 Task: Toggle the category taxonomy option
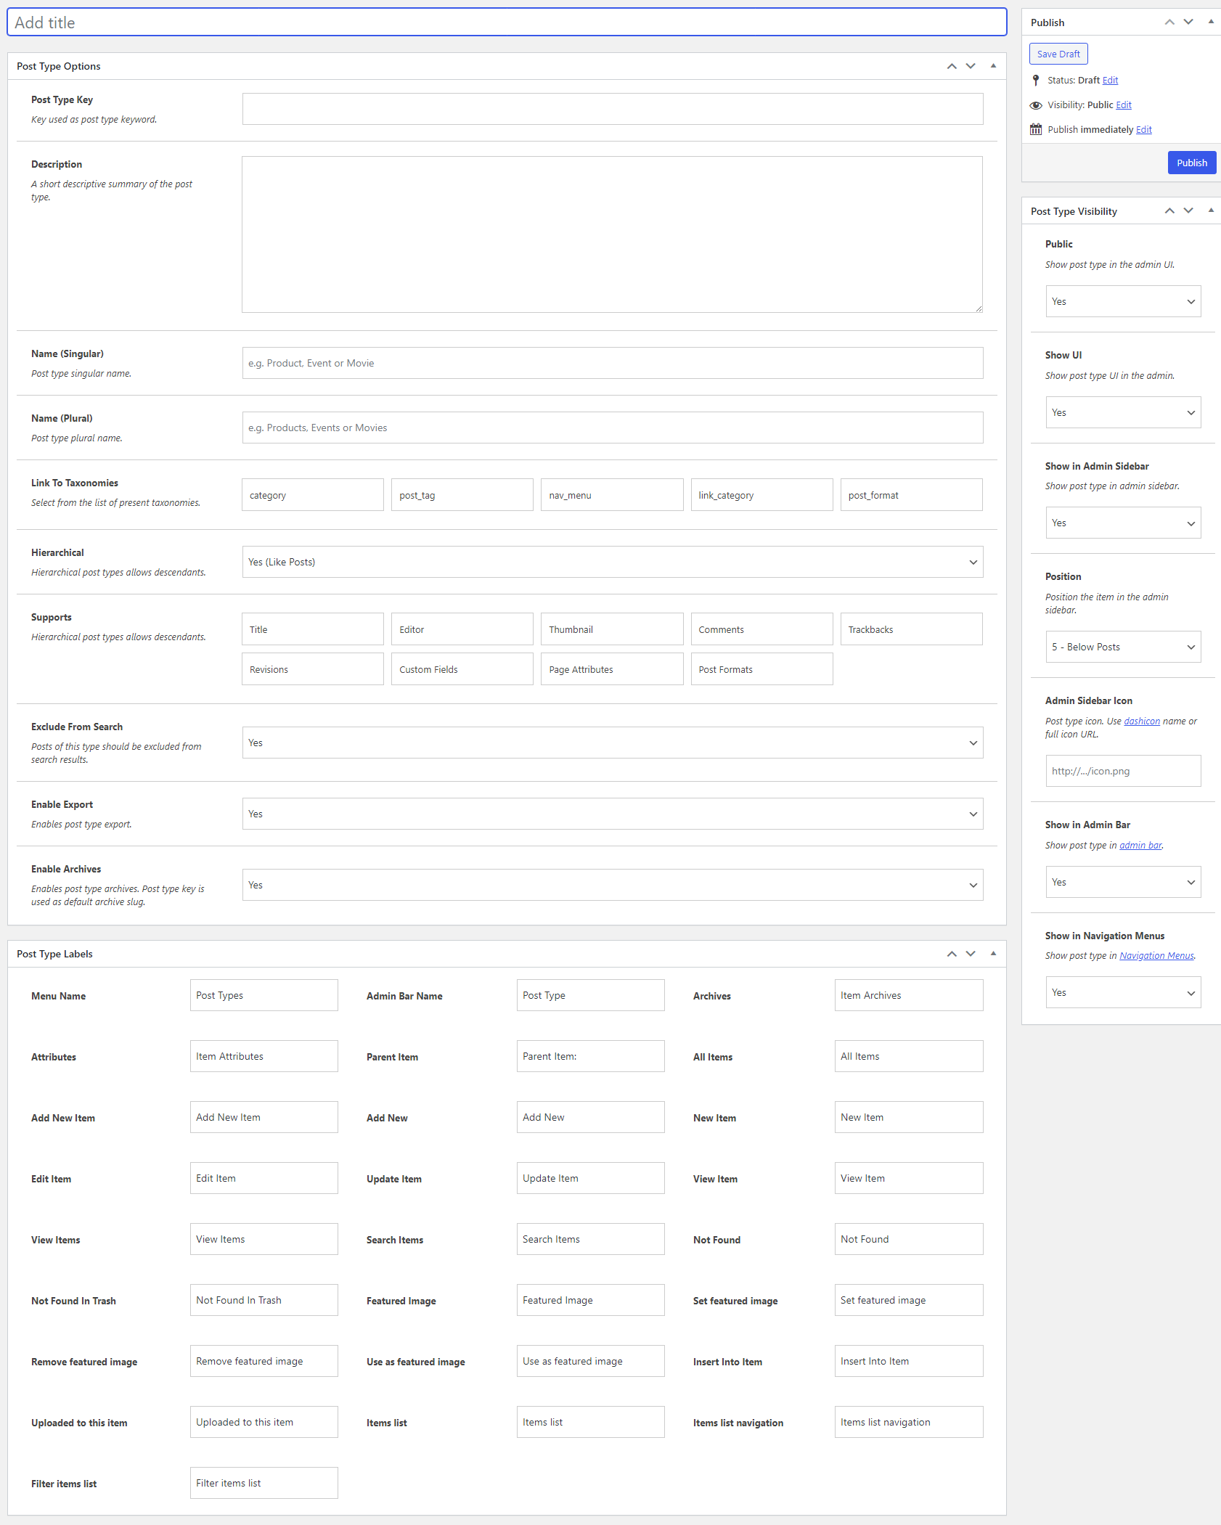[313, 495]
